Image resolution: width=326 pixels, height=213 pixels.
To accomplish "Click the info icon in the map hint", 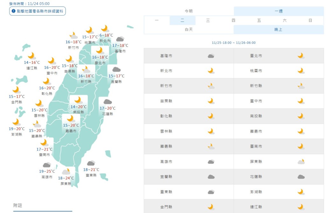I will point(13,11).
